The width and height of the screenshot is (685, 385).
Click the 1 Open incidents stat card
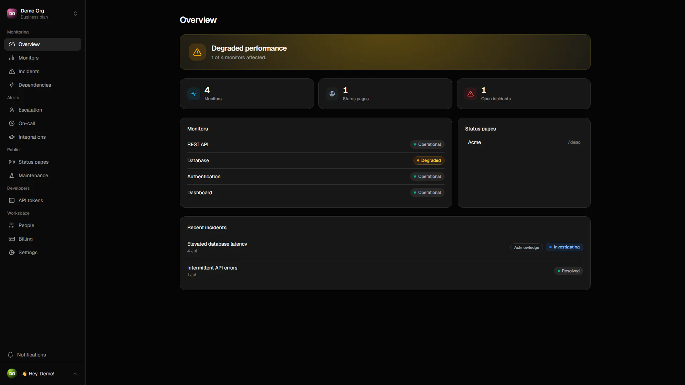(x=524, y=94)
